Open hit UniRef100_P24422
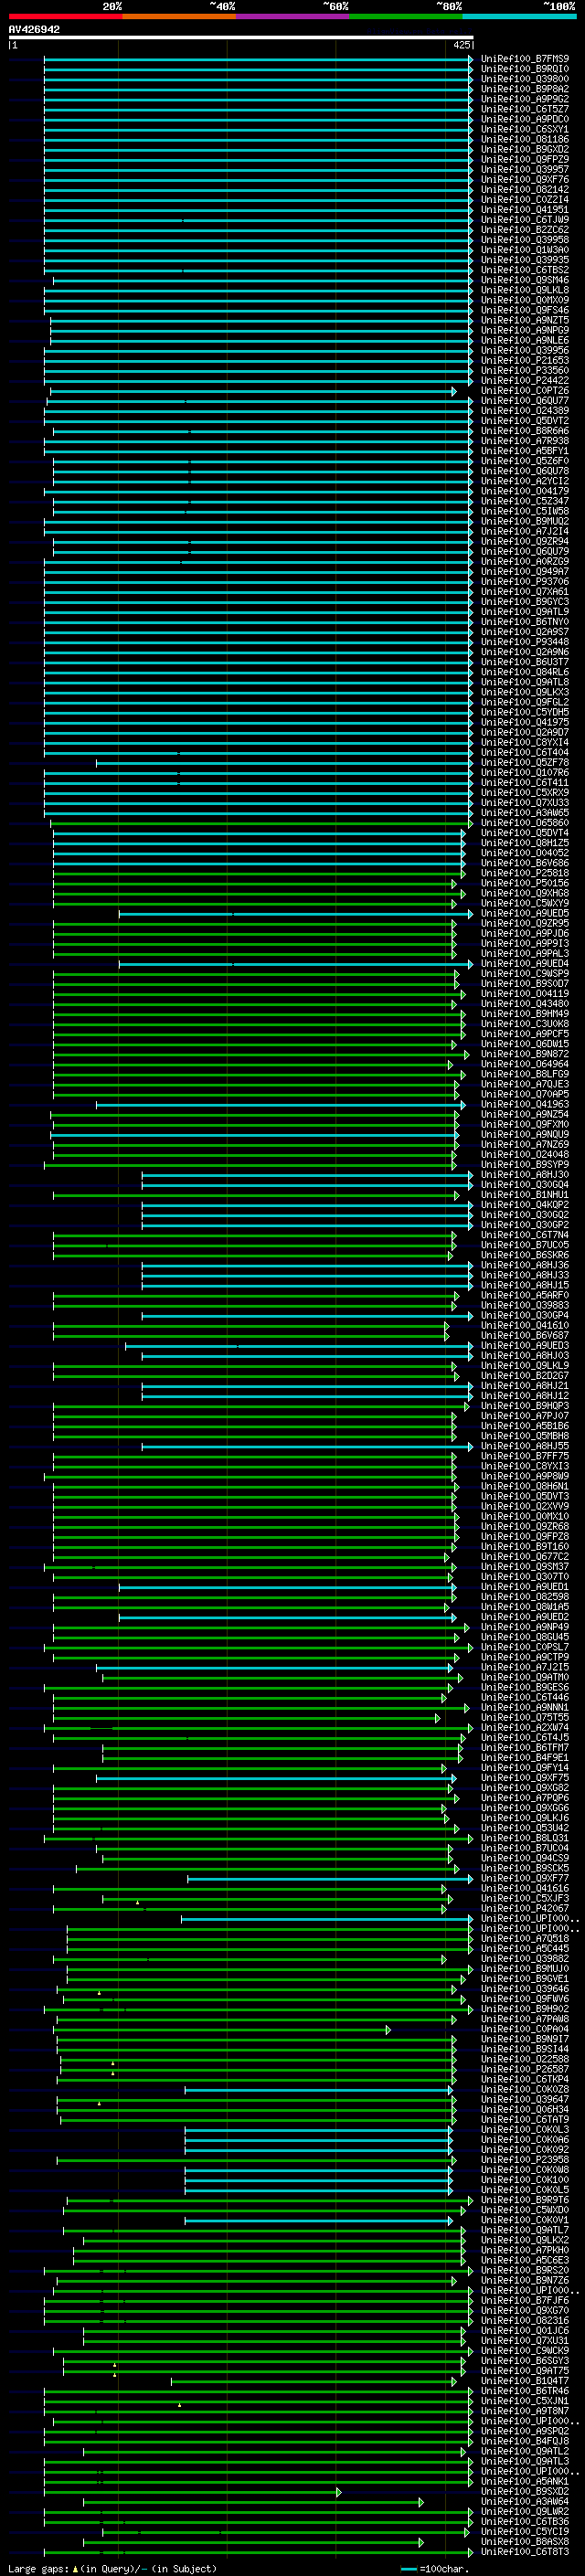The image size is (585, 2576). pos(525,380)
